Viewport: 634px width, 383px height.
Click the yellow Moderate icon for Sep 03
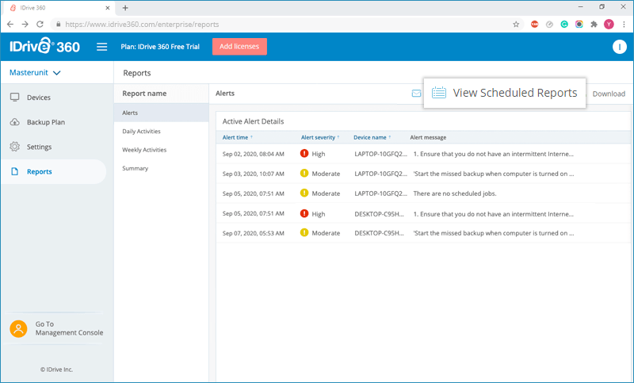(x=304, y=173)
